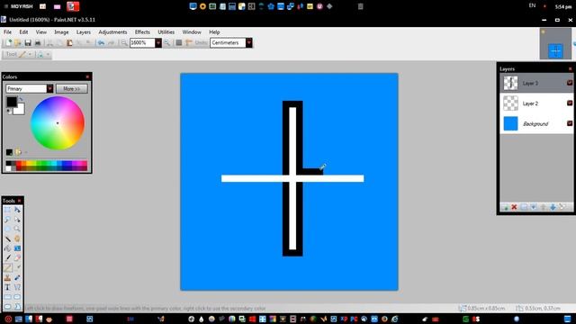Screen dimensions: 576x324
Task: Open Layer Properties icon
Action: 562,208
